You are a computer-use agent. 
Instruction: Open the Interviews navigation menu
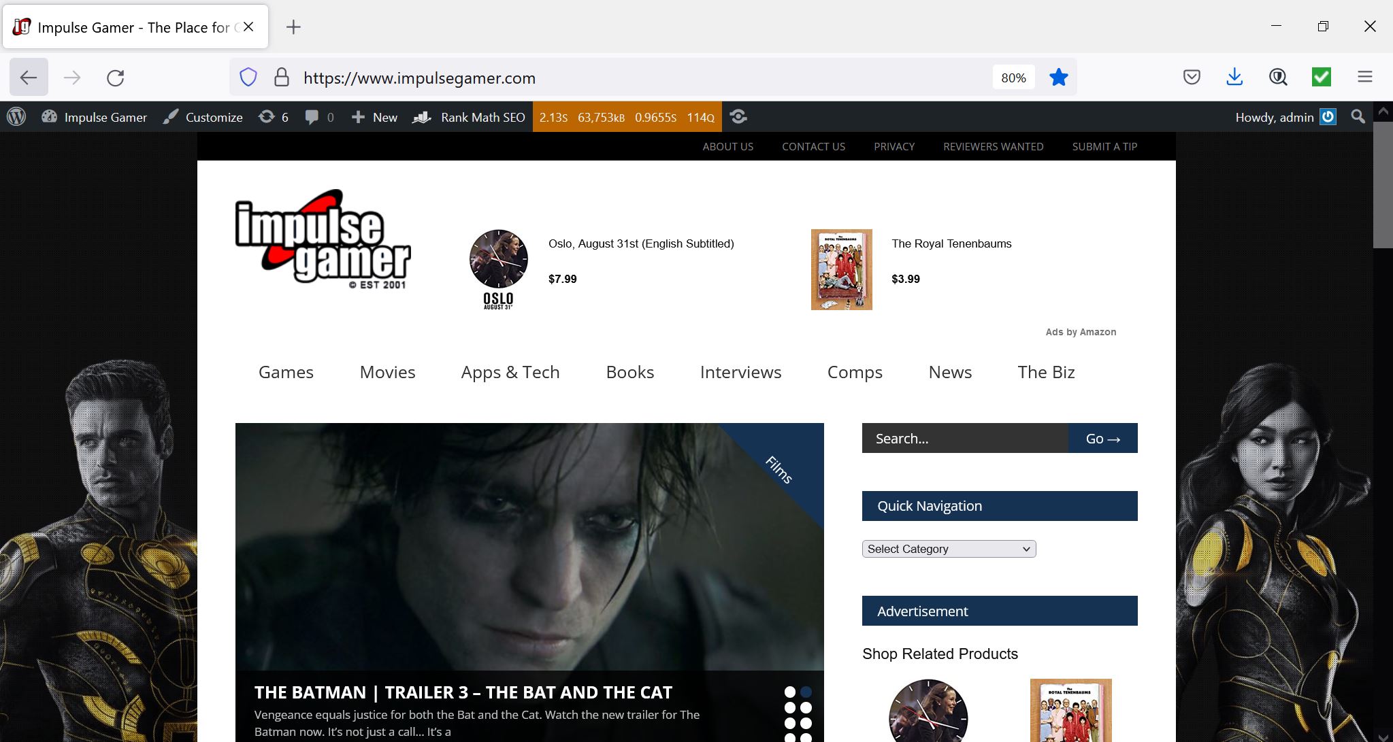[740, 372]
